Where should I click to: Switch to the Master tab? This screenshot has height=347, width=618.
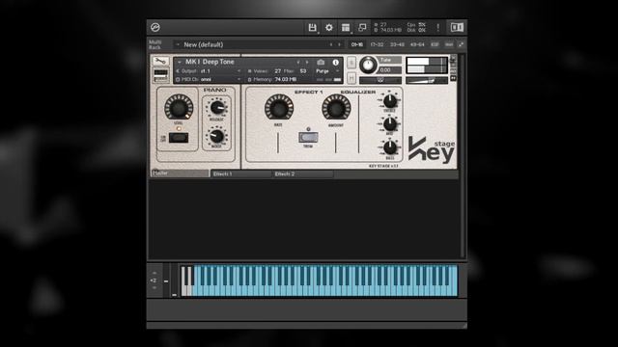(180, 173)
